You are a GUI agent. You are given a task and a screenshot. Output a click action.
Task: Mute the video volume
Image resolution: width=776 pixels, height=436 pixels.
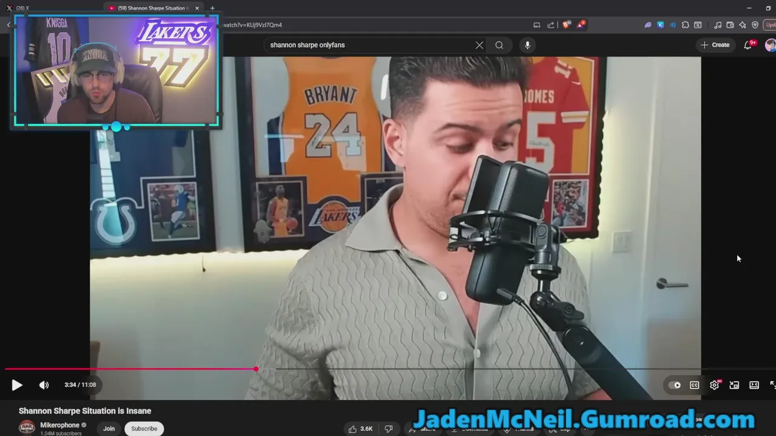pyautogui.click(x=44, y=385)
